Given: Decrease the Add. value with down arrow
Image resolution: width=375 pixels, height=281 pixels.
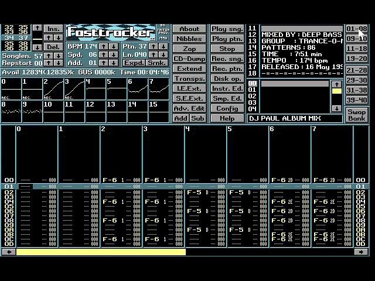Looking at the screenshot, I should pyautogui.click(x=114, y=63).
